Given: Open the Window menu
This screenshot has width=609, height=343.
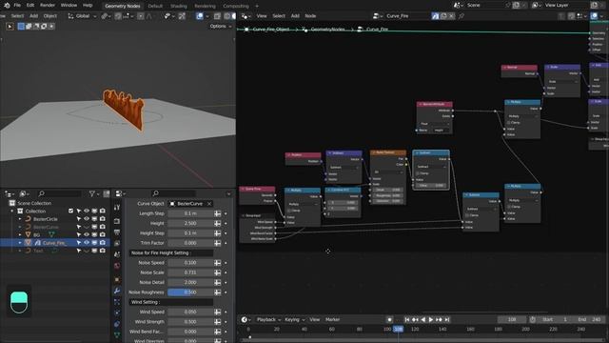Looking at the screenshot, I should pyautogui.click(x=69, y=6).
